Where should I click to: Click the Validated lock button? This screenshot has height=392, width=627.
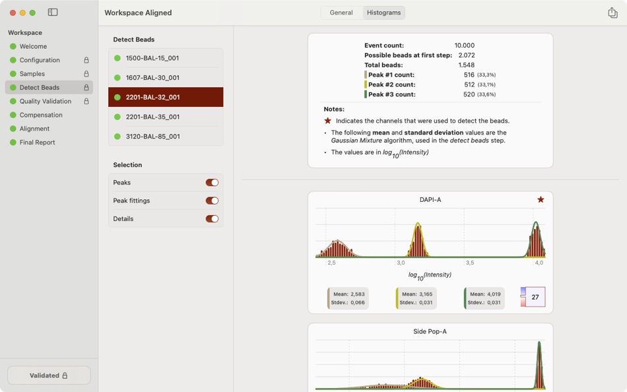pyautogui.click(x=49, y=376)
